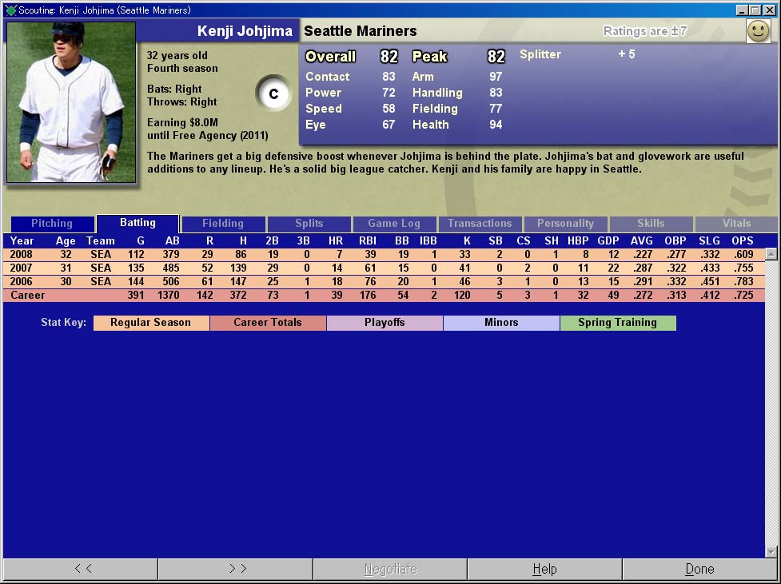This screenshot has height=584, width=781.
Task: Select the 2006 season row
Action: pyautogui.click(x=384, y=281)
